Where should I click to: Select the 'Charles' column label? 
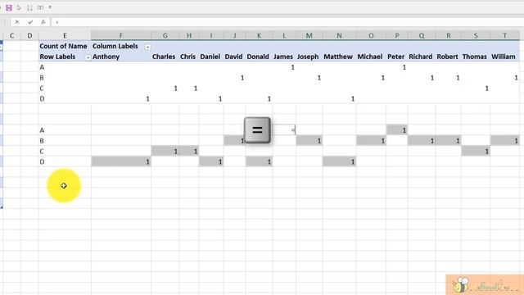click(x=164, y=57)
